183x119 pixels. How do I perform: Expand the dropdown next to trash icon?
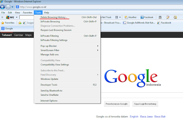coord(120,17)
